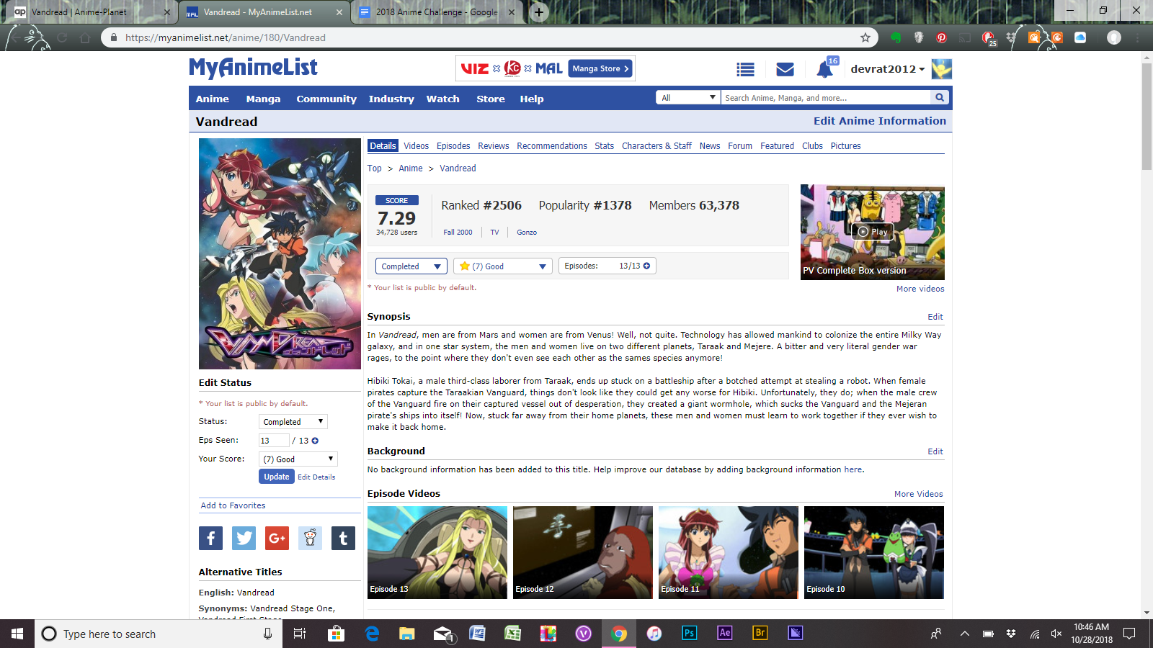Click the page vertical scrollbar
The image size is (1153, 648).
coord(1147,115)
